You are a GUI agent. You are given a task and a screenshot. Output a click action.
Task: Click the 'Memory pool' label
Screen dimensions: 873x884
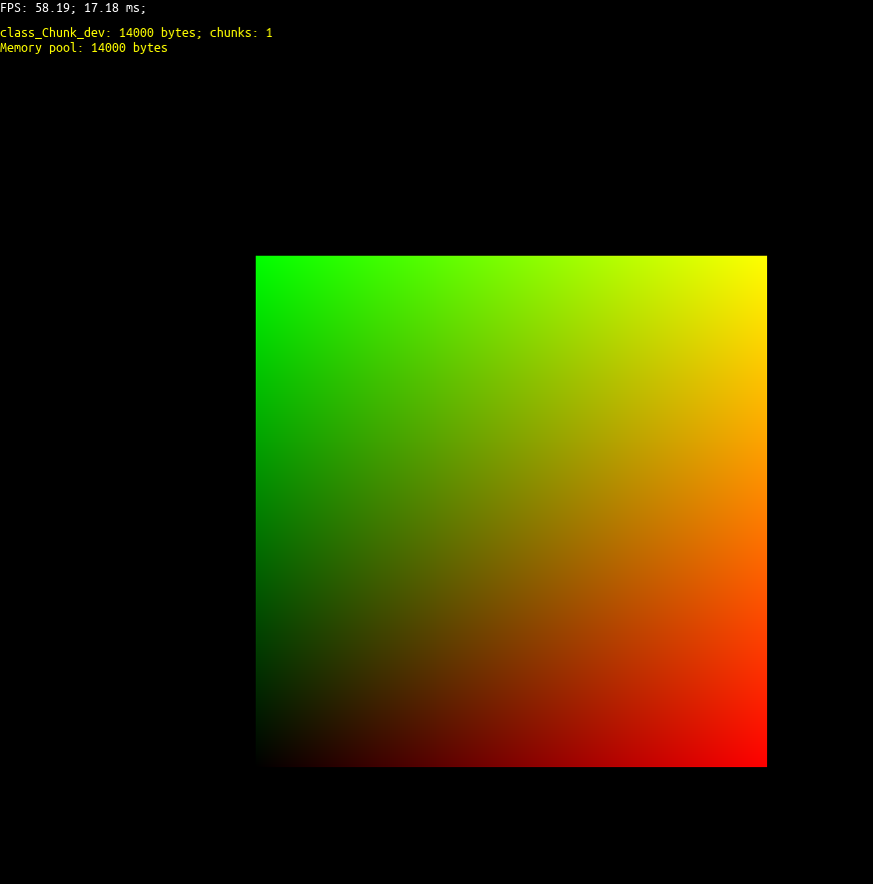tap(41, 48)
